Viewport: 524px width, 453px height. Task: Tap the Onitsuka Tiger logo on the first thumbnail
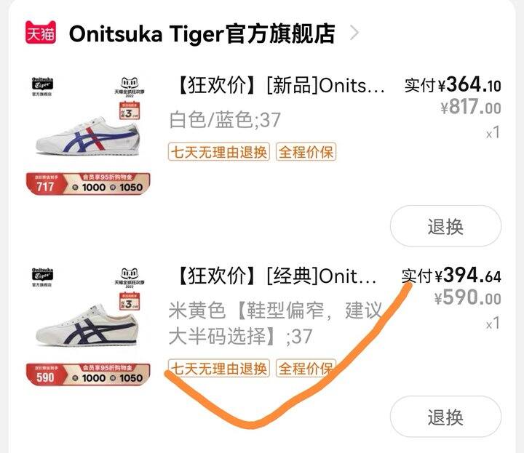pyautogui.click(x=42, y=87)
